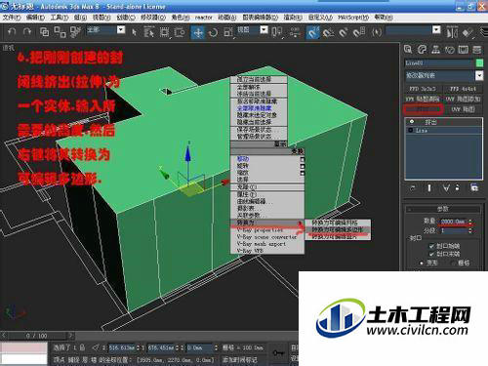This screenshot has height=366, width=488.
Task: Click Edit Named Selection Sets icon
Action: [377, 32]
